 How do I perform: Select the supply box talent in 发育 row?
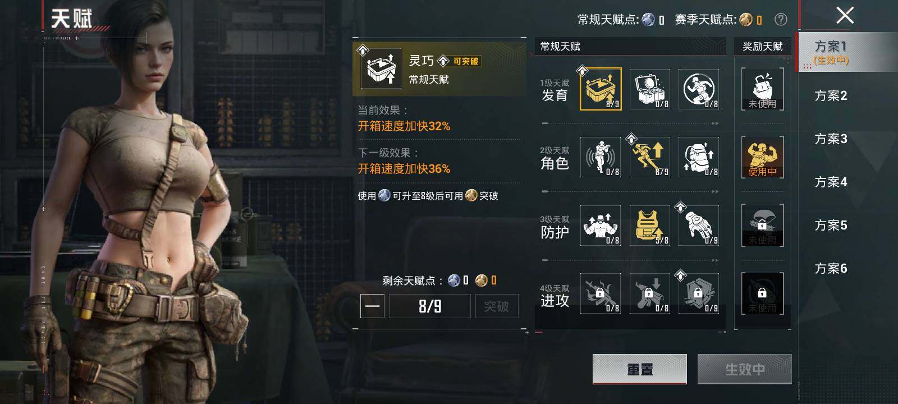[650, 89]
